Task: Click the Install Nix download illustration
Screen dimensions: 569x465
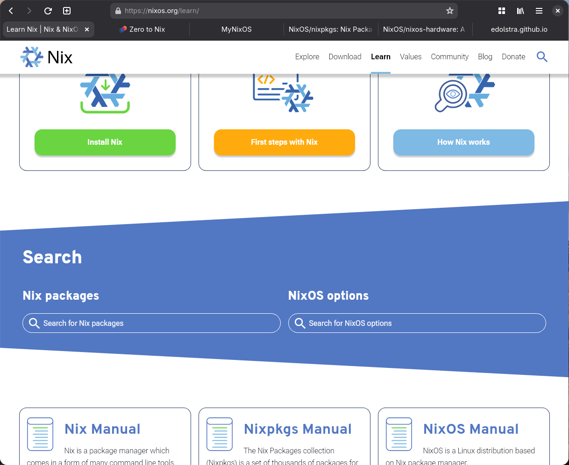Action: click(105, 93)
